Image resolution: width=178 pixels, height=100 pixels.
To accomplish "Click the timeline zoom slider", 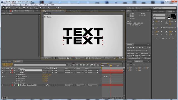I will [x=107, y=98].
